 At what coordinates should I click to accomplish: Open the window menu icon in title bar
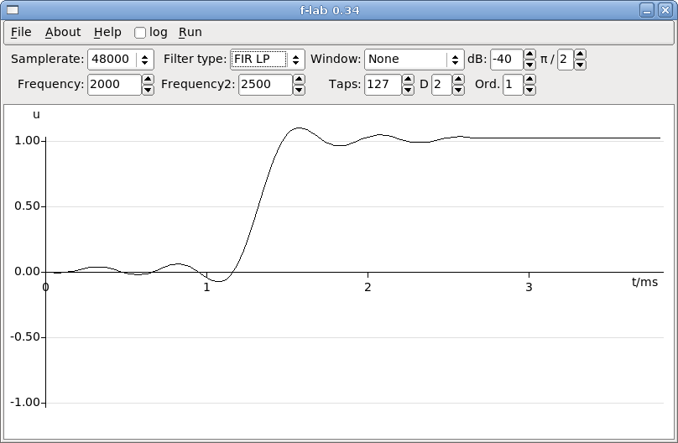[x=13, y=10]
